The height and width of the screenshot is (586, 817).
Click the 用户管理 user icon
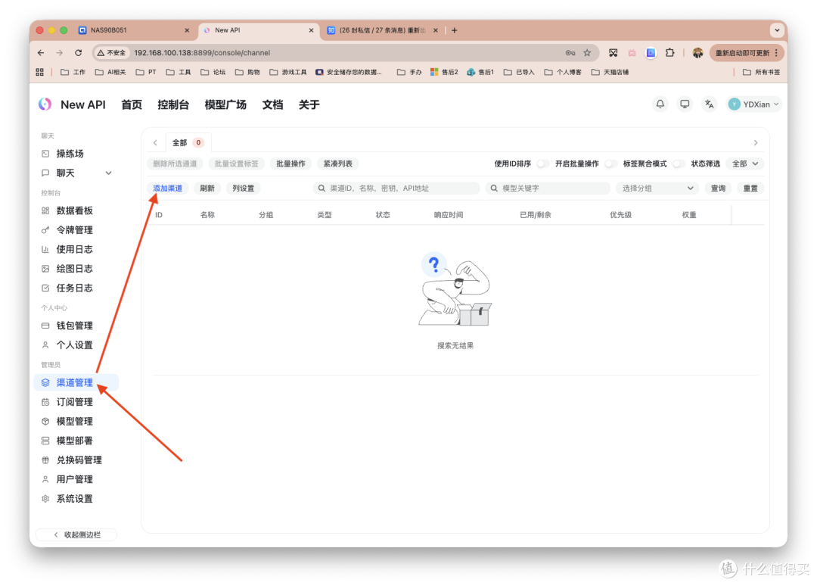pos(45,479)
